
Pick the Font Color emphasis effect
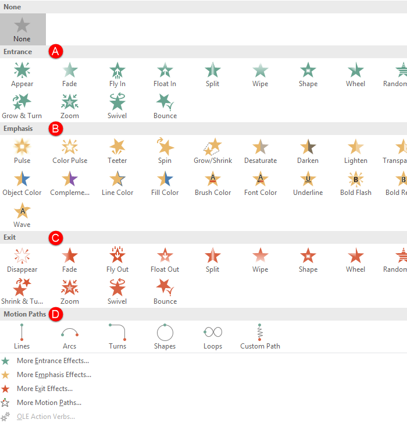(260, 183)
